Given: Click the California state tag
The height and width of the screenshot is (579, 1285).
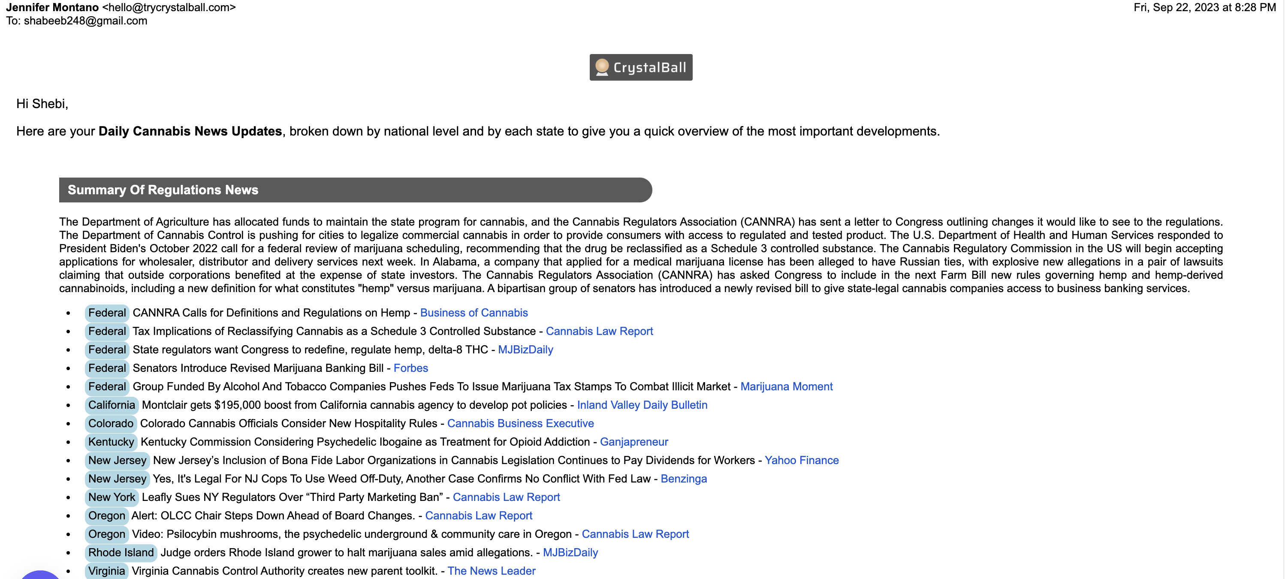Looking at the screenshot, I should [x=112, y=405].
